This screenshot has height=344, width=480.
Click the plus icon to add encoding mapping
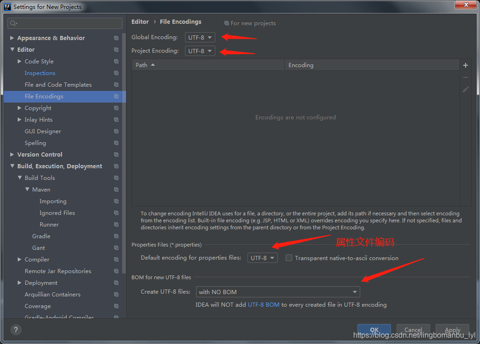[465, 65]
